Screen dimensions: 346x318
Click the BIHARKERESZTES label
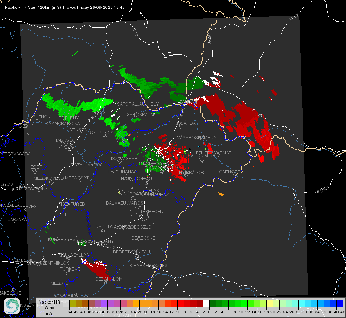point(148,265)
